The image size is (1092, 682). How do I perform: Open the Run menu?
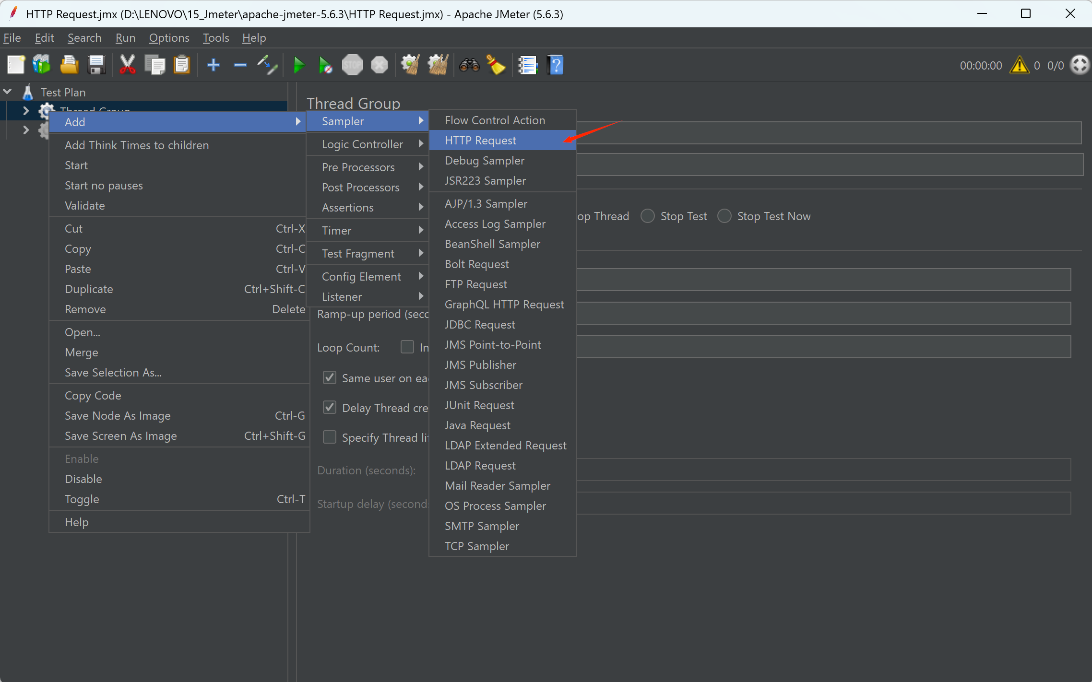coord(125,37)
